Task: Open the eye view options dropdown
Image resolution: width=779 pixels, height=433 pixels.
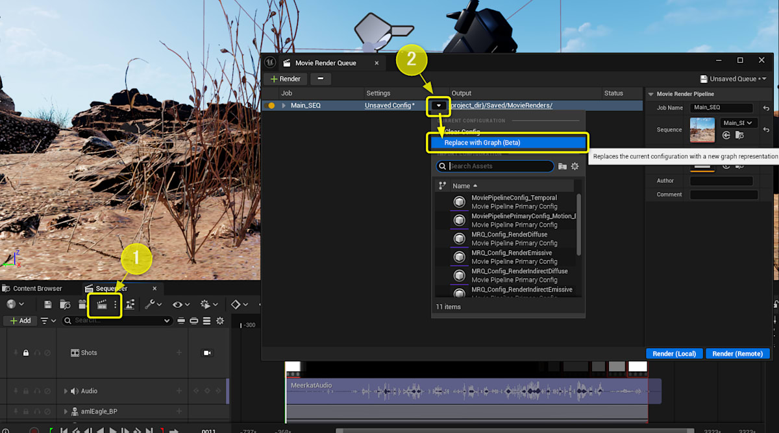Action: pyautogui.click(x=181, y=304)
